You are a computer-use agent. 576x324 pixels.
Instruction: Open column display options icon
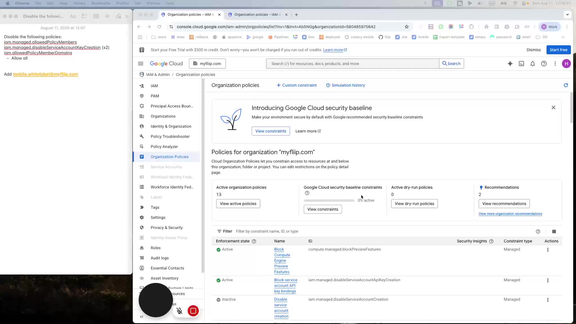point(554,231)
